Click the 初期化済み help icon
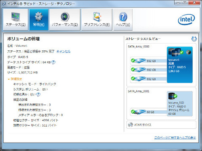The image size is (202, 151). [38, 94]
